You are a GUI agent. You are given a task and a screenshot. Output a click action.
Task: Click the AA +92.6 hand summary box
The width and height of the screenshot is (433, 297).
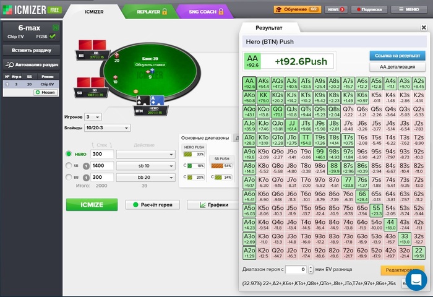pyautogui.click(x=252, y=61)
